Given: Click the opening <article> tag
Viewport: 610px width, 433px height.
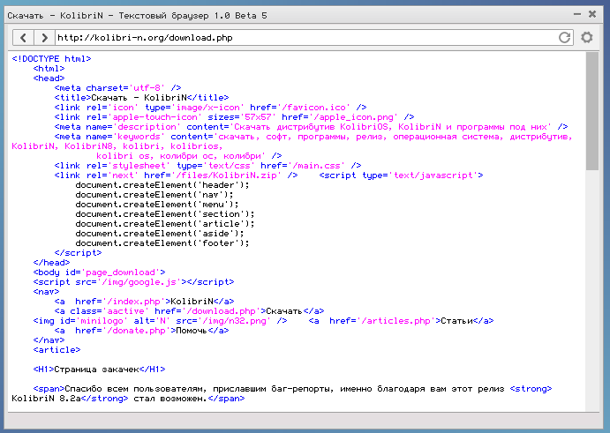Looking at the screenshot, I should [x=56, y=350].
